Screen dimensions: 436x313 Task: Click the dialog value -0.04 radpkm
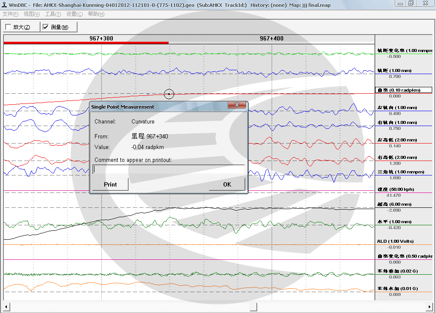click(147, 147)
